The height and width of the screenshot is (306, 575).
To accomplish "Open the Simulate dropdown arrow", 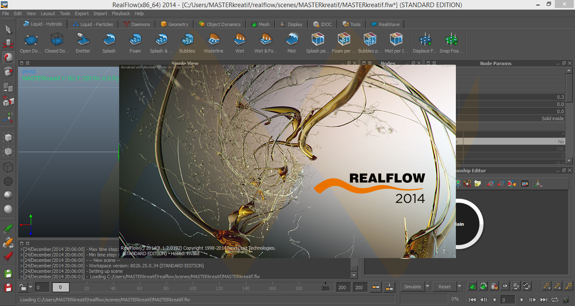I will [x=427, y=287].
